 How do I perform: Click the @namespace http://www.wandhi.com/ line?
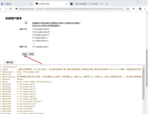tap(19, 72)
